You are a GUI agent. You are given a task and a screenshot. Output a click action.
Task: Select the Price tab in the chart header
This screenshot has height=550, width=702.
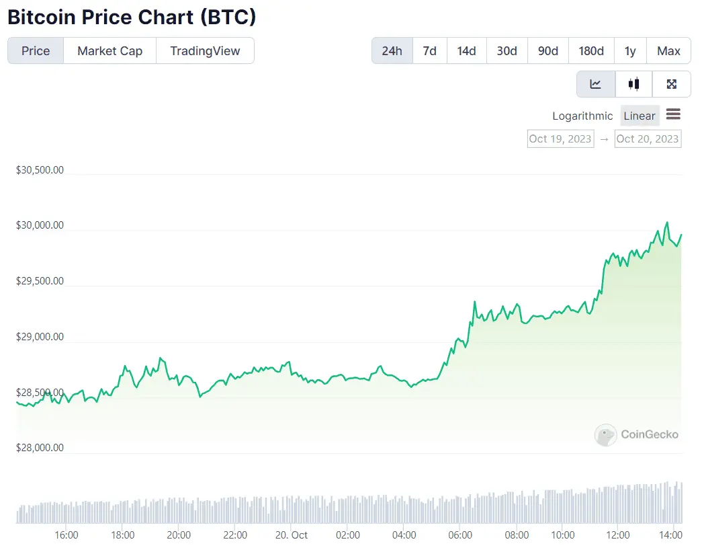[x=35, y=50]
